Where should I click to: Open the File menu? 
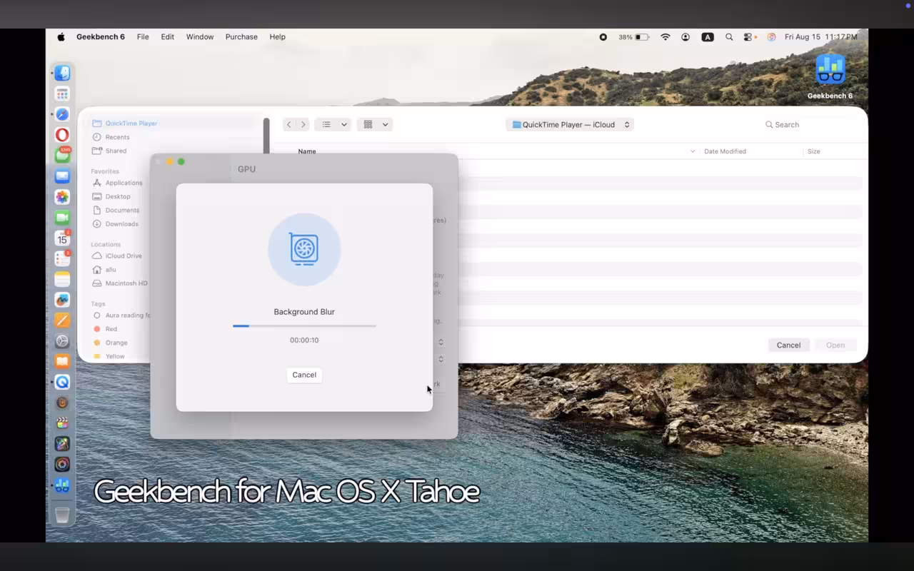click(x=143, y=37)
